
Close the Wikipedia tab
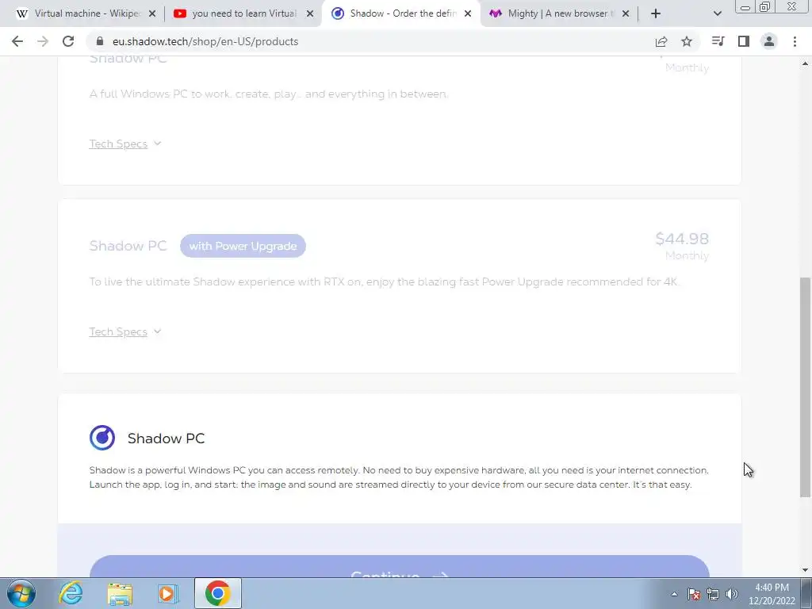click(x=152, y=13)
